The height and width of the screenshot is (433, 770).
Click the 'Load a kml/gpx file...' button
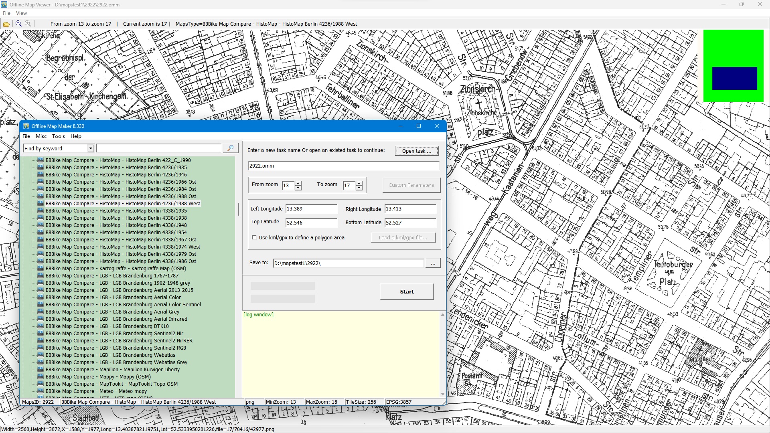[403, 237]
